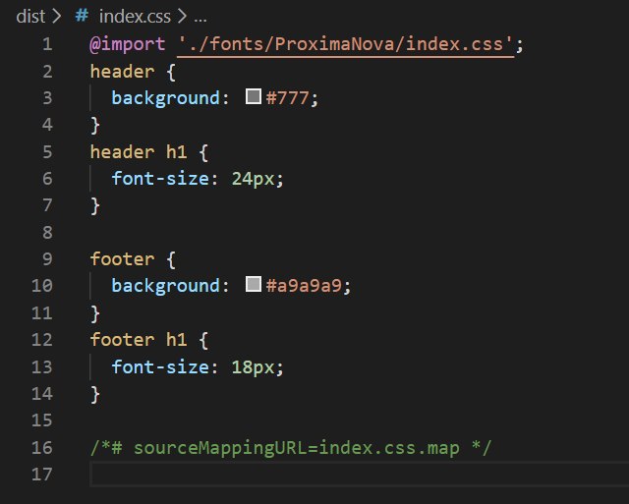629x504 pixels.
Task: Open the index.css breadcrumb item
Action: (135, 17)
